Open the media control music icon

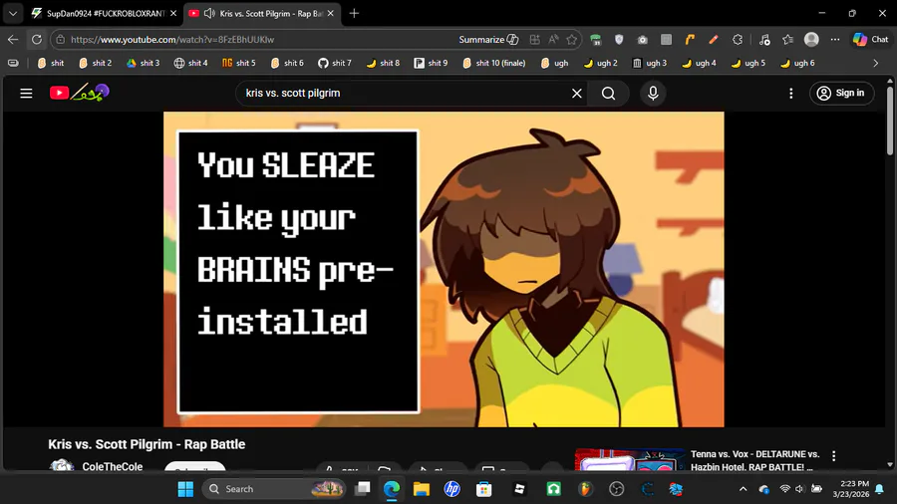[x=764, y=40]
